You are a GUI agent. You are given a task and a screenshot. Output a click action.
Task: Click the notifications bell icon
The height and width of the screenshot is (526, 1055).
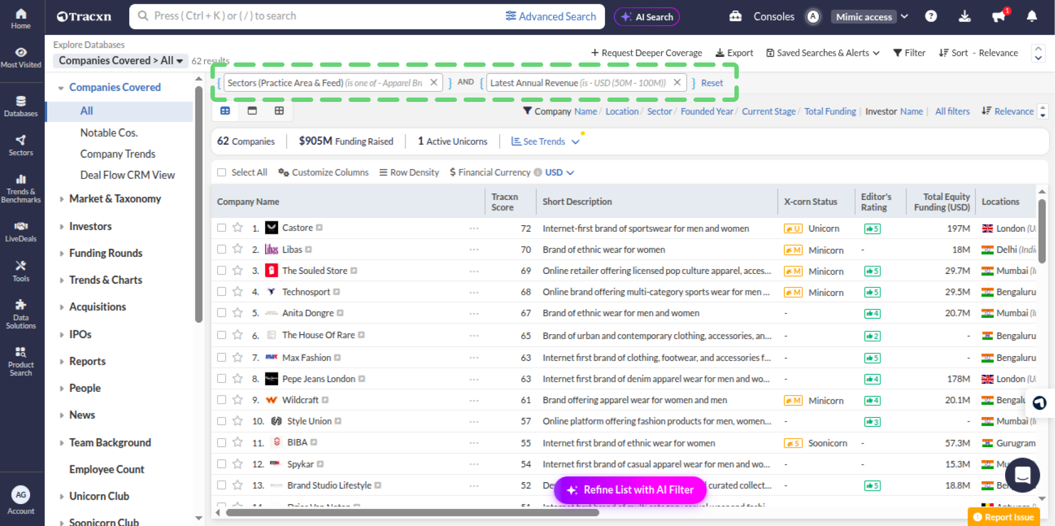coord(1031,16)
